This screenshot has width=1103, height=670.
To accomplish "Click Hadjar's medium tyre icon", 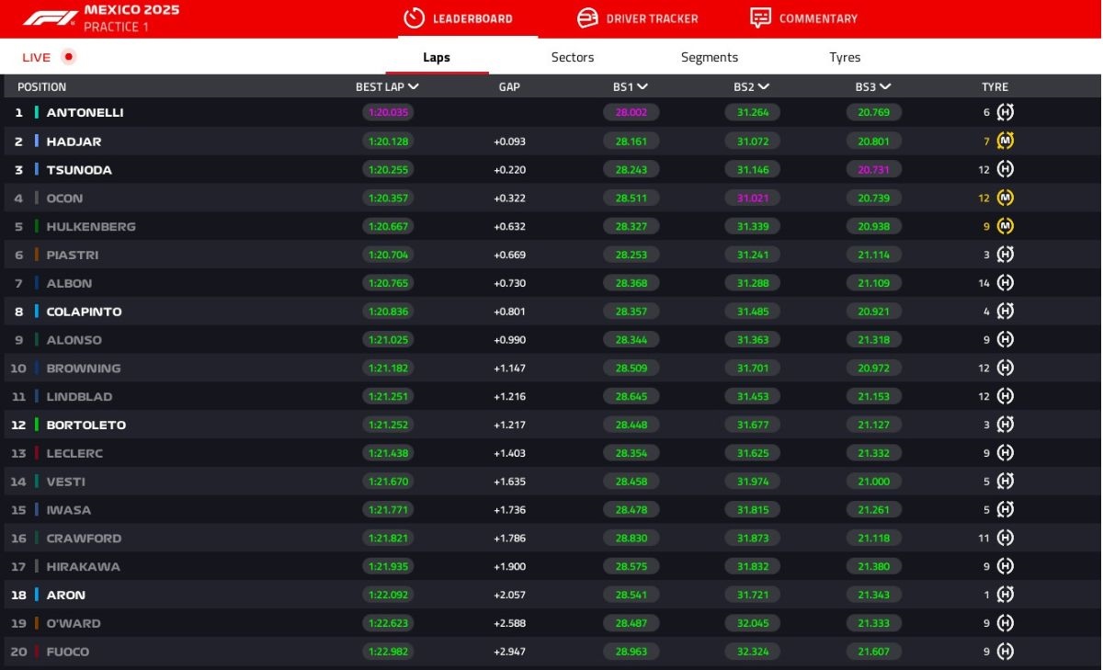I will 1006,142.
